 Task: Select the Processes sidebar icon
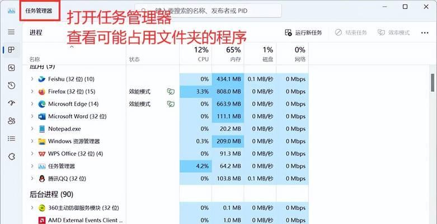click(11, 50)
